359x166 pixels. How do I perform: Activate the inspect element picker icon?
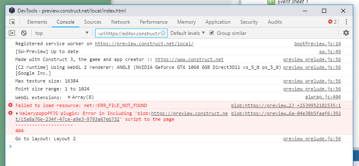12,22
